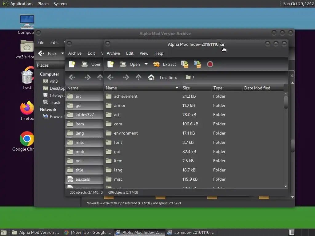Sort jar contents by Size column
The height and width of the screenshot is (236, 315).
196,88
